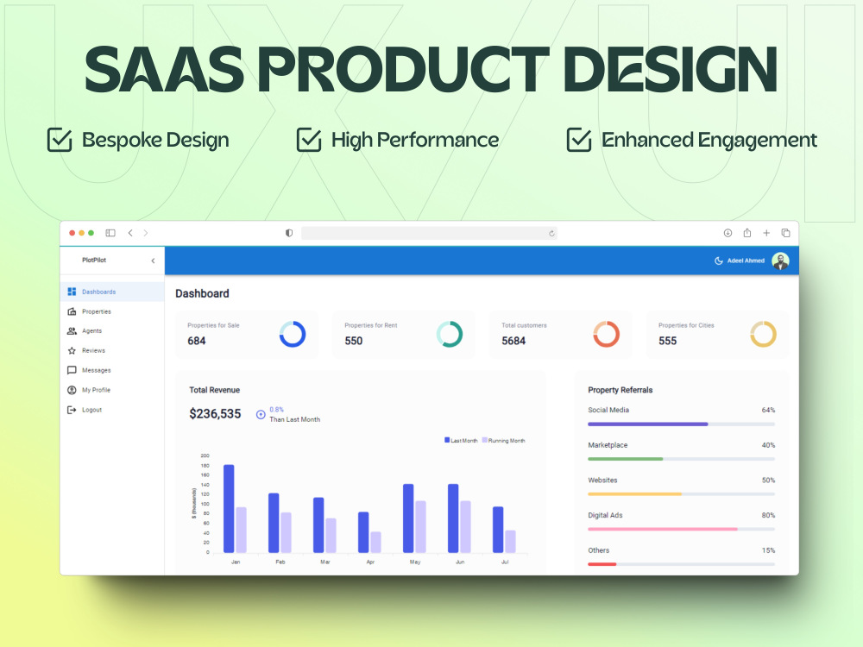863x647 pixels.
Task: Click the Social Media progress bar
Action: [682, 424]
